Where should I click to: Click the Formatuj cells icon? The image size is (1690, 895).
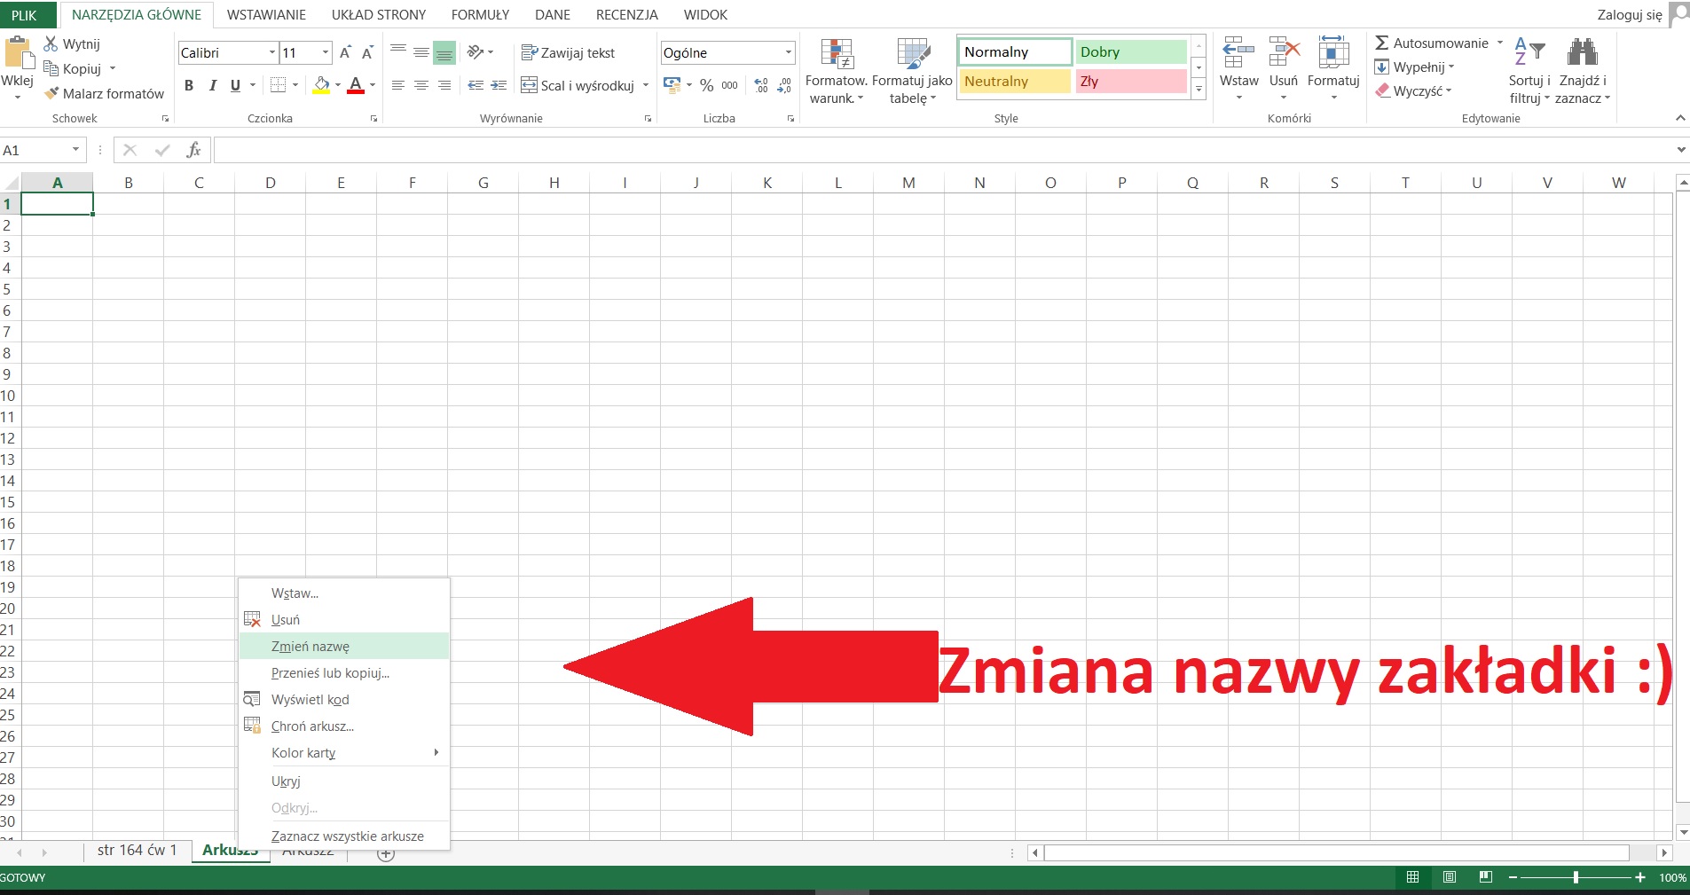coord(1333,52)
